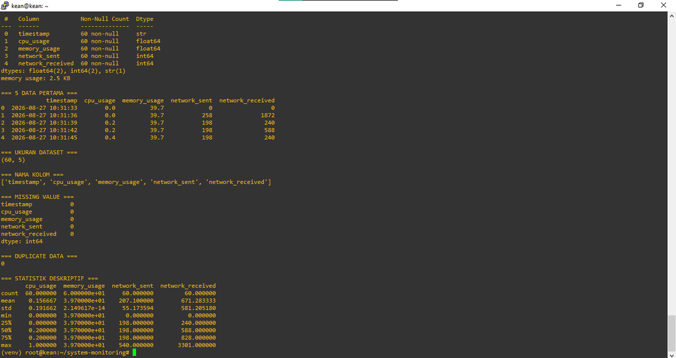This screenshot has width=676, height=358.
Task: Click the memory_usage std '2.149617e-14'
Action: click(x=84, y=309)
